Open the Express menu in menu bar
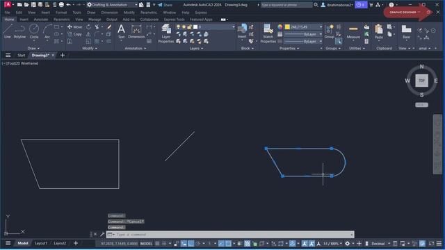This screenshot has width=445, height=250. 201,12
